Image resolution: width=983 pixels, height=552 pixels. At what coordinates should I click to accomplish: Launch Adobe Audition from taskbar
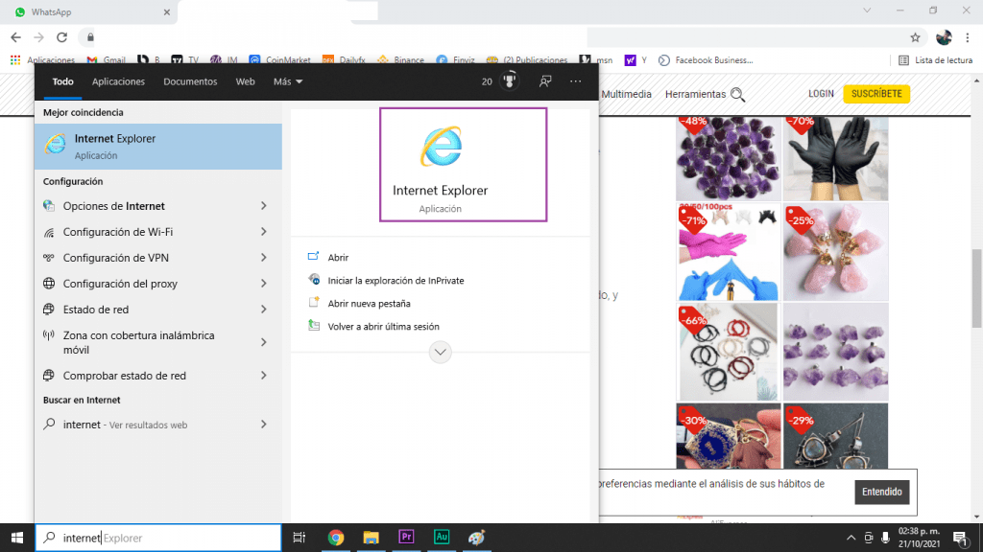click(442, 537)
